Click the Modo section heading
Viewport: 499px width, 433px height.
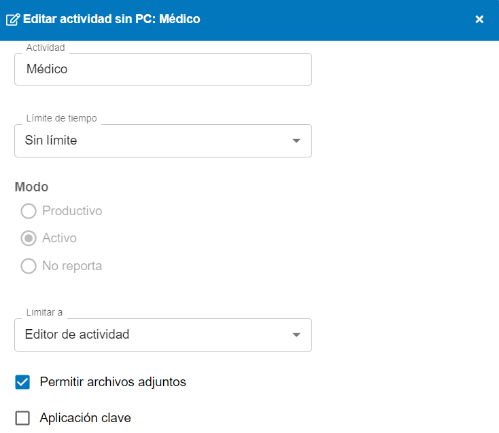coord(31,187)
